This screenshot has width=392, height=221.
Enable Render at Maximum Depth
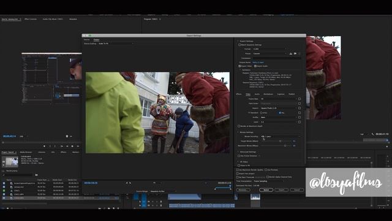pos(239,126)
